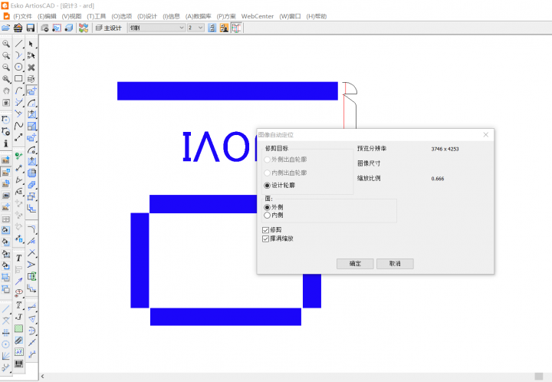Select the Line drawing tool
552x382 pixels.
19,44
